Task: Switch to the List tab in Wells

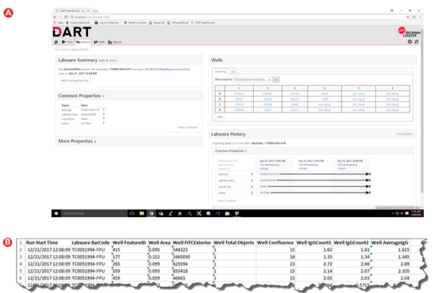Action: coord(233,72)
